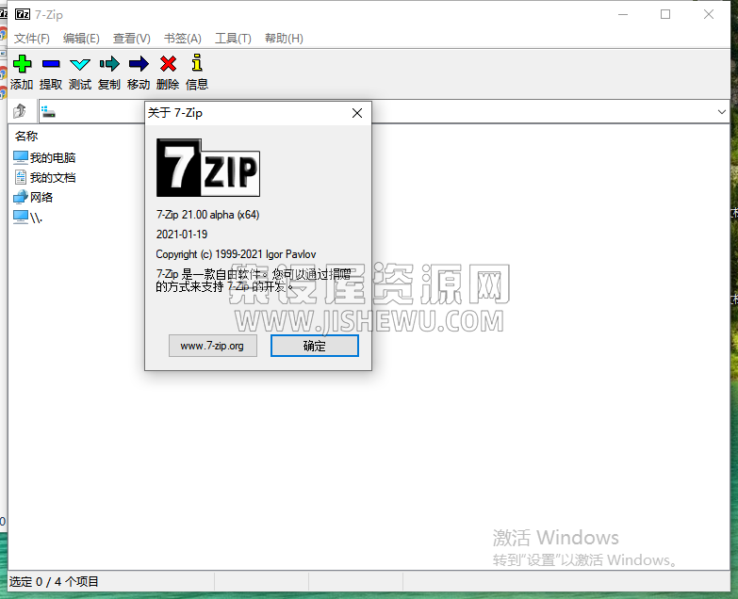
Task: Click the red Delete (删除) icon
Action: click(x=168, y=63)
